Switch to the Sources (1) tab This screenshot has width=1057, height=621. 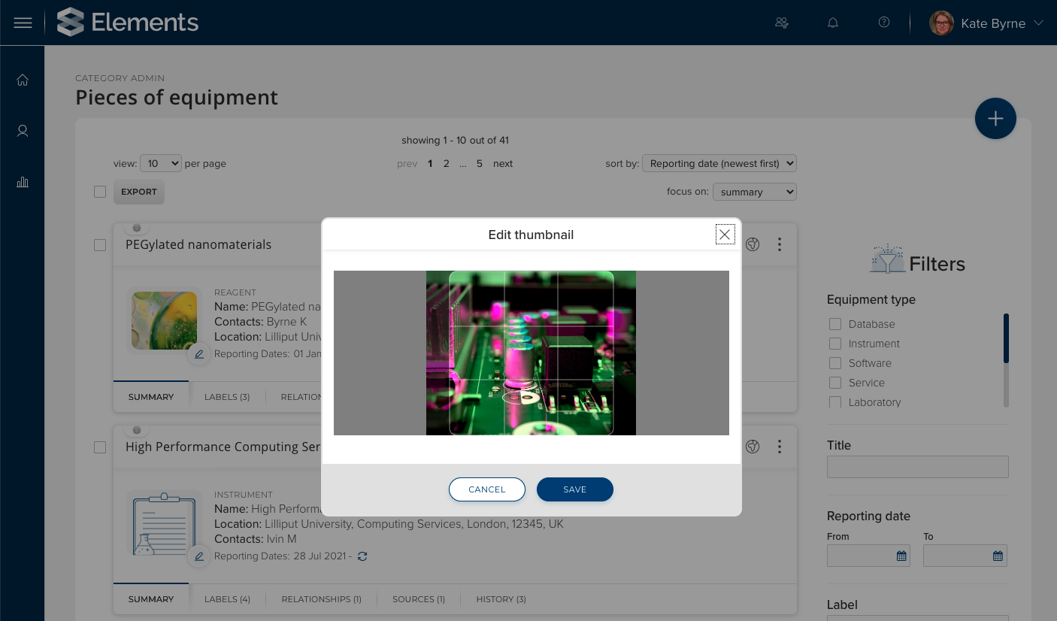pyautogui.click(x=419, y=599)
